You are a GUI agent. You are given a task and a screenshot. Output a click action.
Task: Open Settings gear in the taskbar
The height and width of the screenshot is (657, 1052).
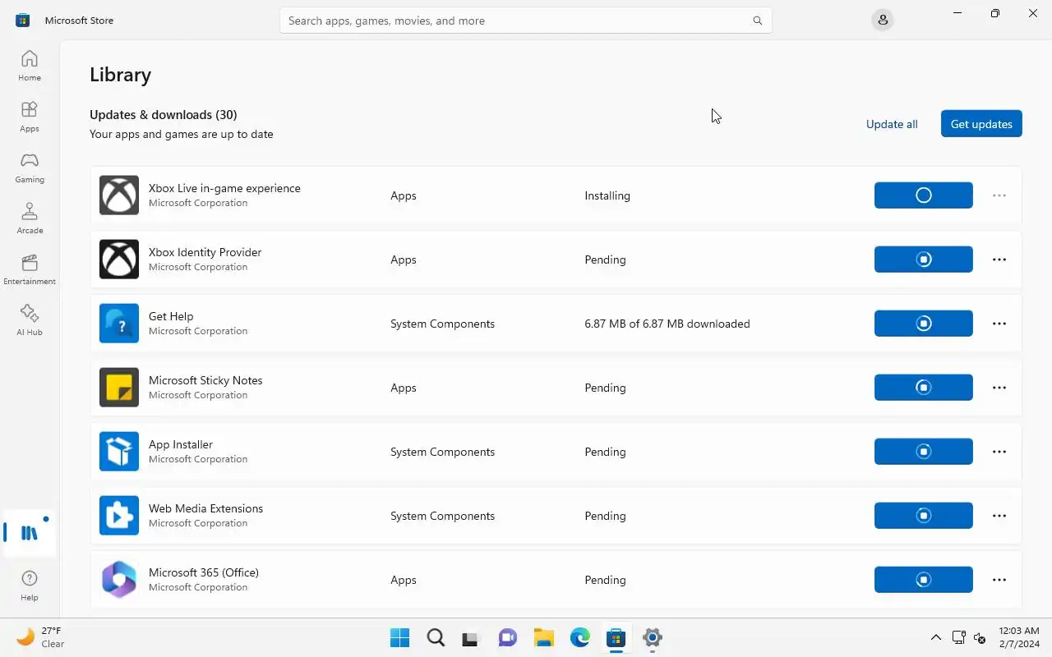point(653,637)
